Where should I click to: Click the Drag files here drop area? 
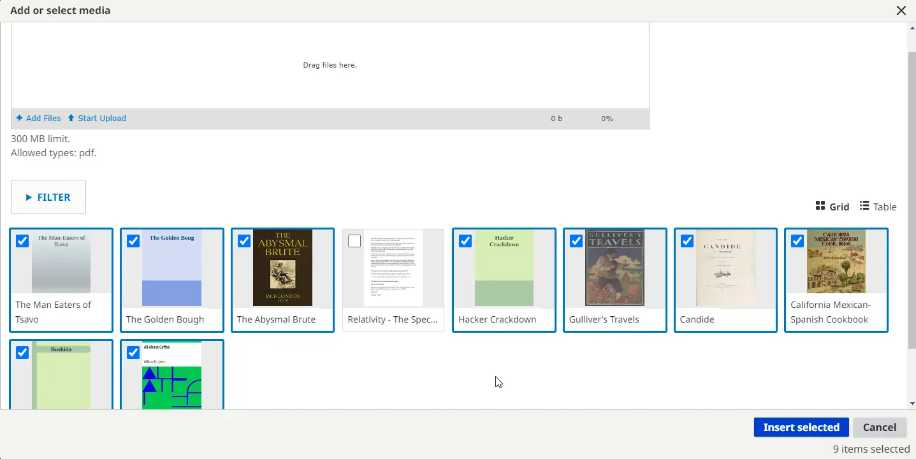click(330, 65)
